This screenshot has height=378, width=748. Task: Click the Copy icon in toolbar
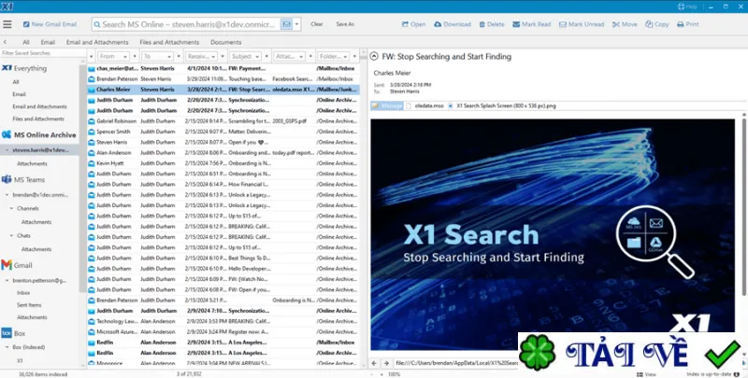pyautogui.click(x=649, y=24)
